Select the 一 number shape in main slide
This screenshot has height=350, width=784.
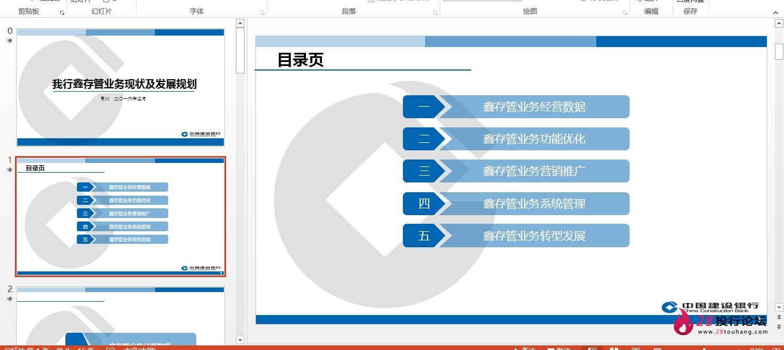424,107
